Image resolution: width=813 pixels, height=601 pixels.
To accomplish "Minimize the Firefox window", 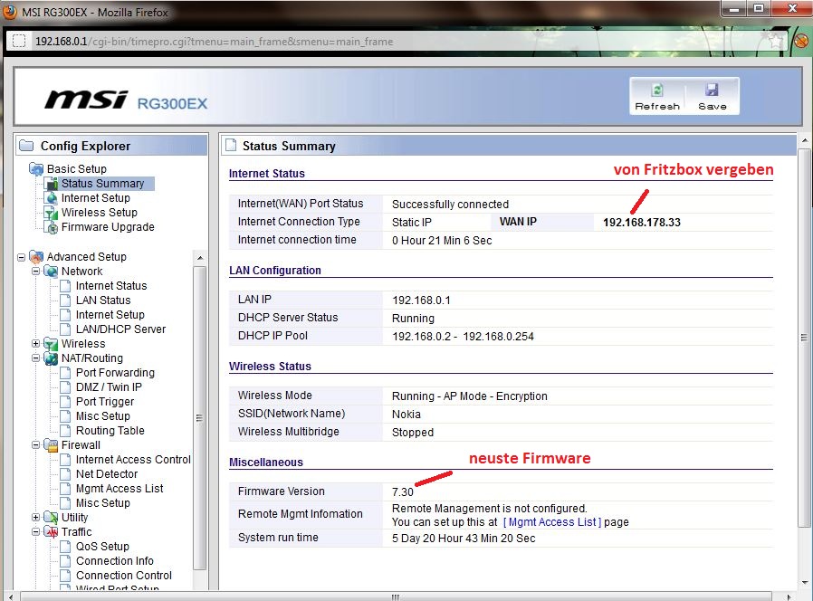I will click(733, 9).
